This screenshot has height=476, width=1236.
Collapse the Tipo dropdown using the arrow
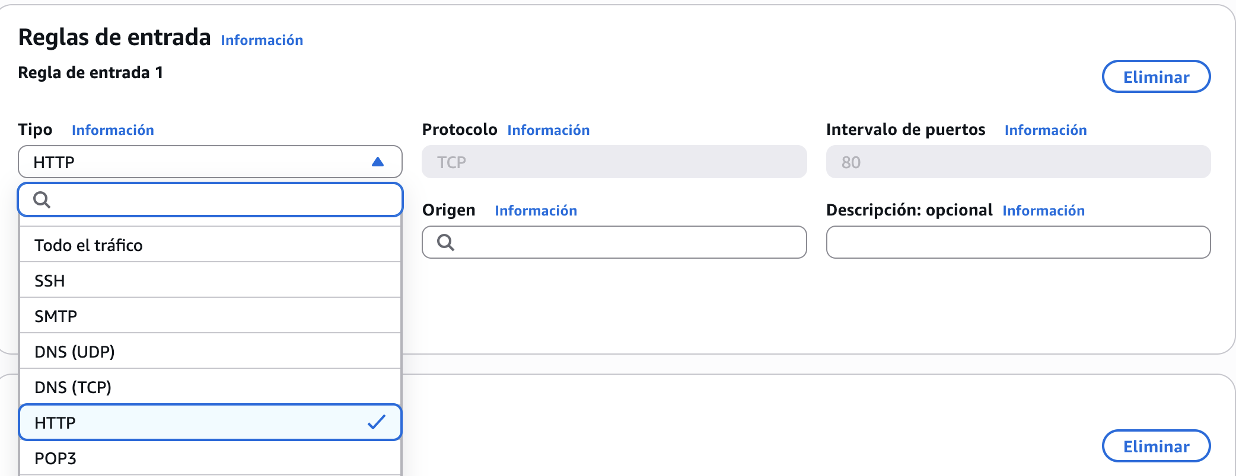pos(377,162)
